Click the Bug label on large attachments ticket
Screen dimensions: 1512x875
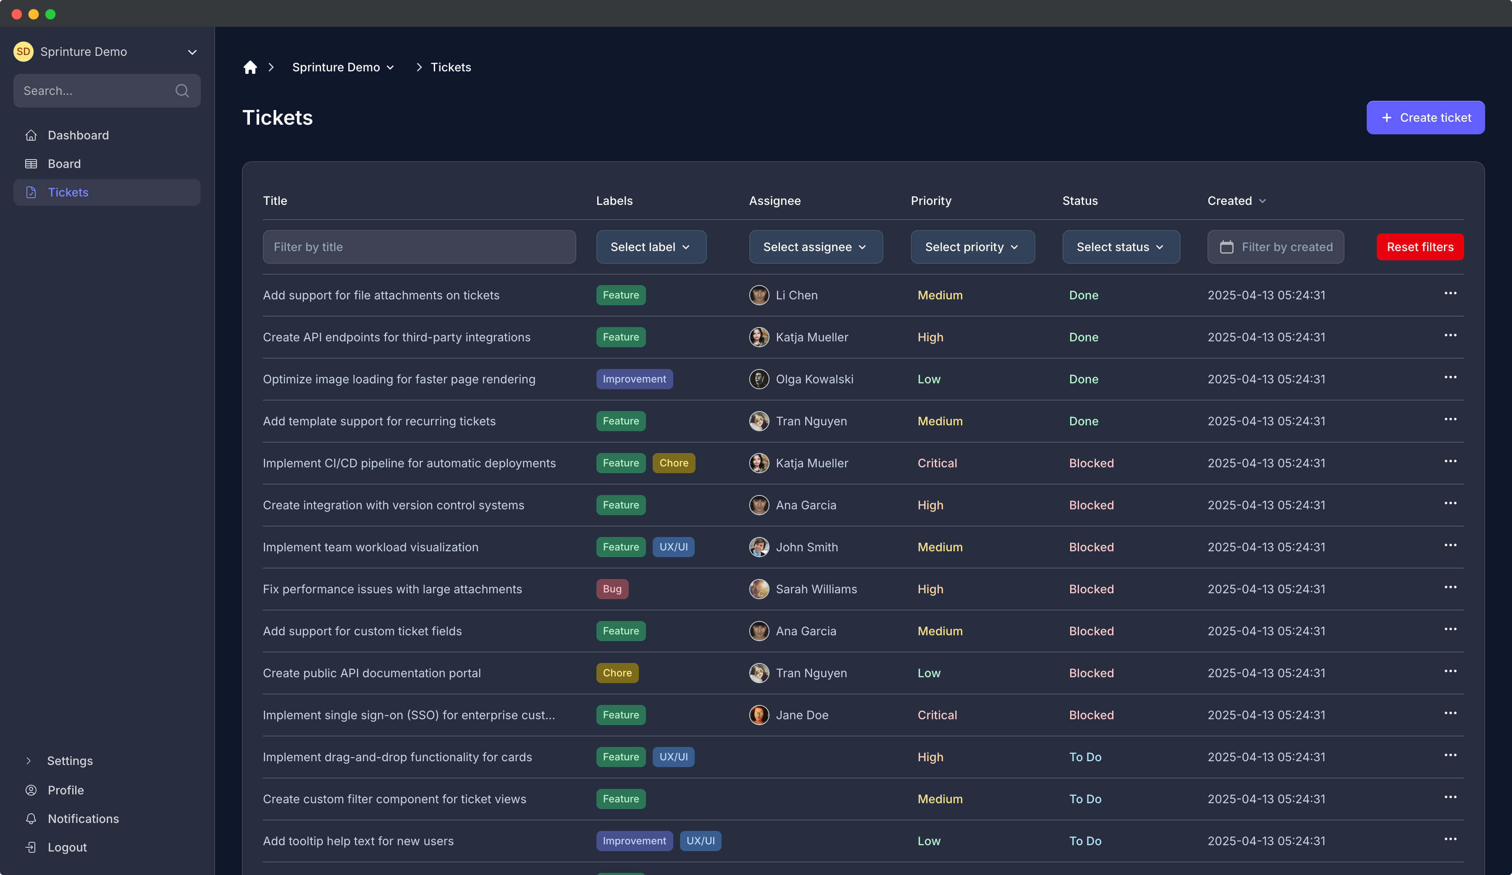pos(612,589)
